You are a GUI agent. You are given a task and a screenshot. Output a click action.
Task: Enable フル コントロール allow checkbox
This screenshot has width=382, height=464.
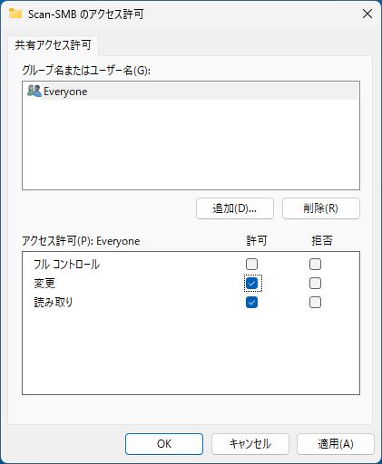(251, 264)
